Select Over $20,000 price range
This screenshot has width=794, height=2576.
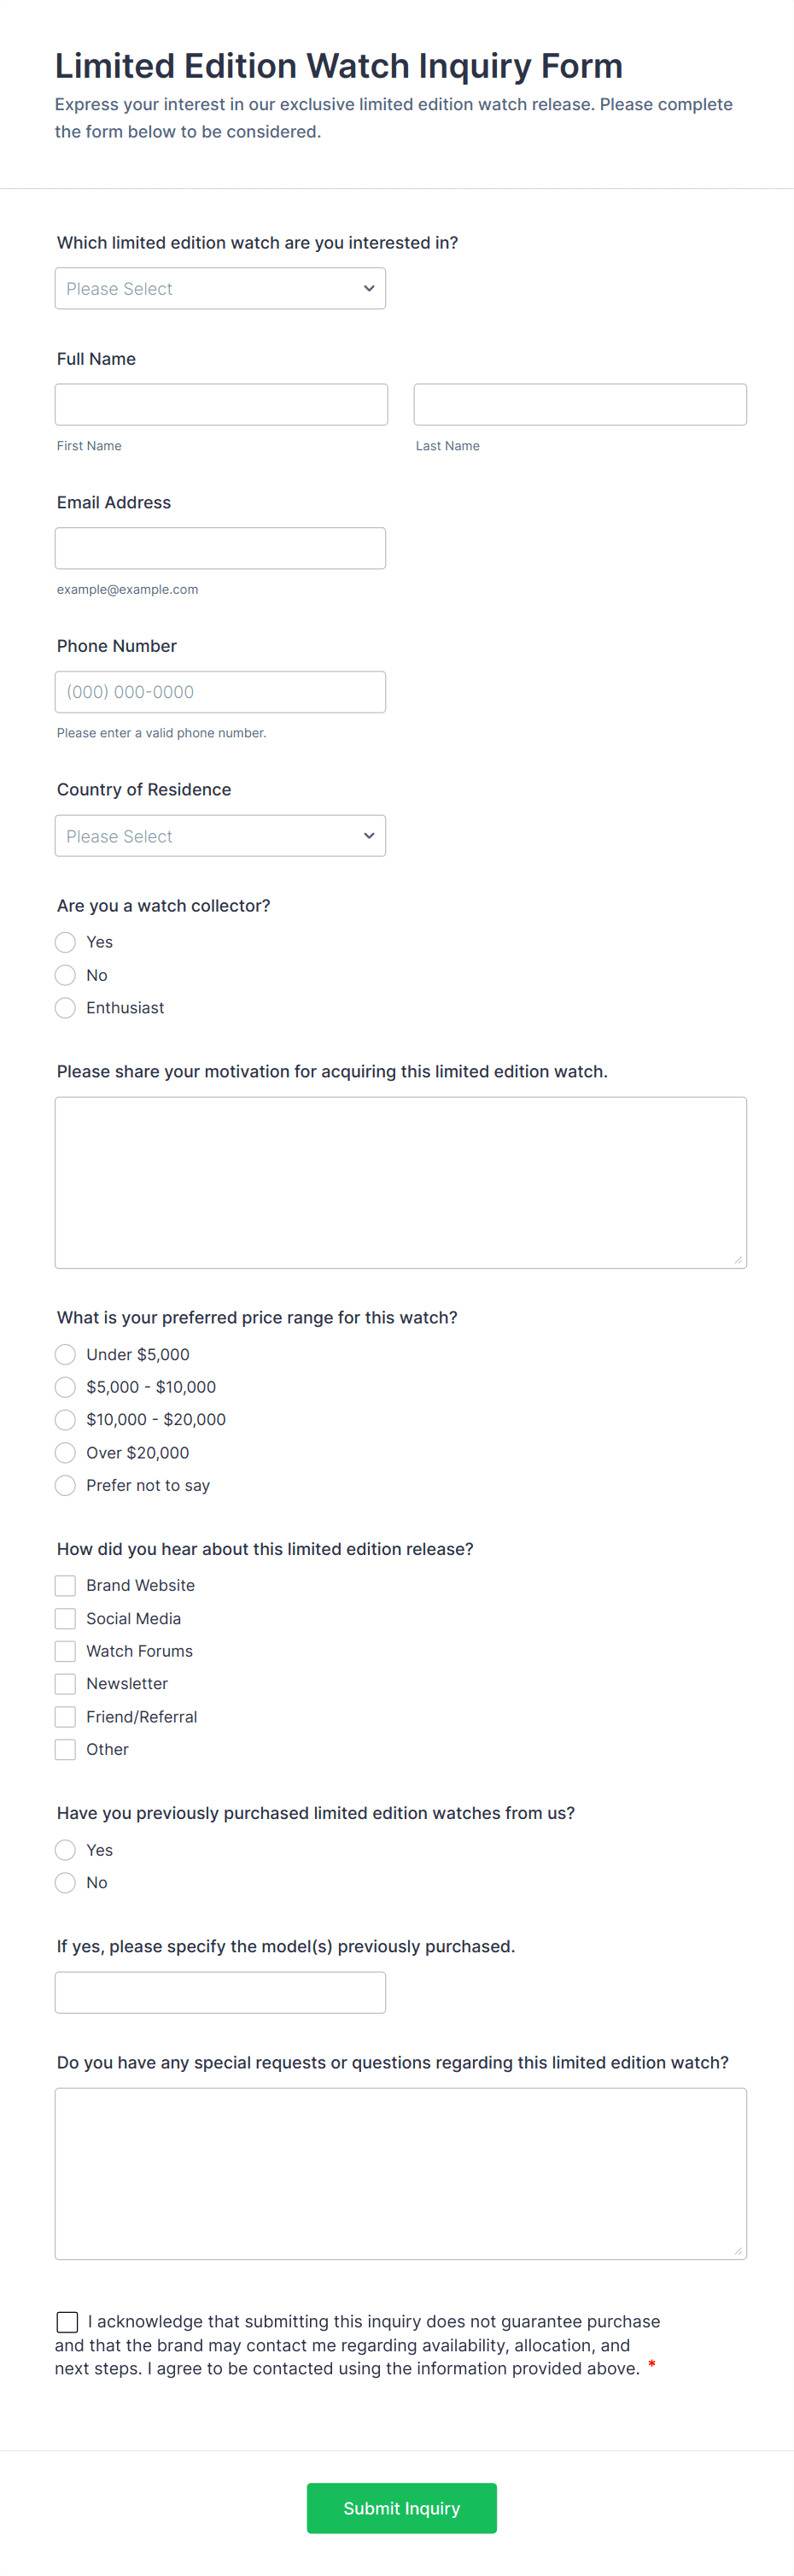pyautogui.click(x=65, y=1452)
